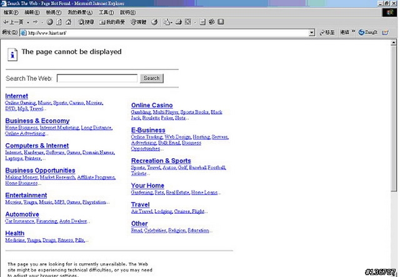Click the last standard toolbar icon
Screen dimensions: 400x277
point(221,23)
